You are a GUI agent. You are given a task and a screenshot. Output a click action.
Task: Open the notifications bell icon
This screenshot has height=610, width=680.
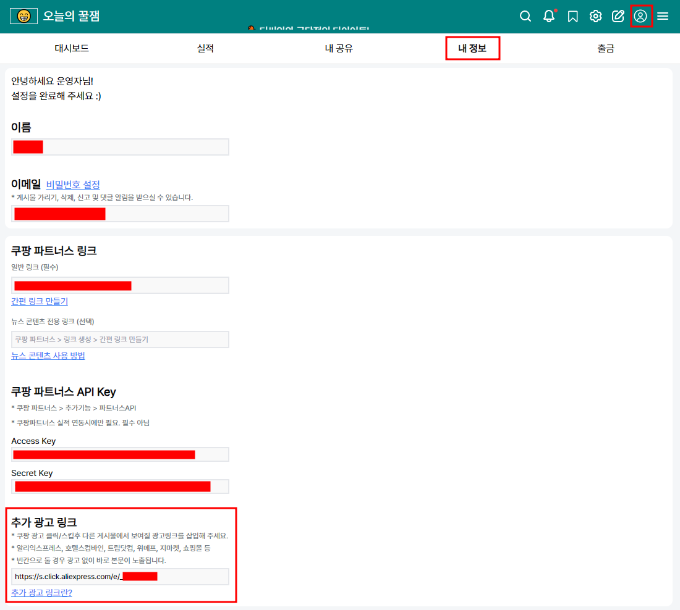click(x=549, y=17)
